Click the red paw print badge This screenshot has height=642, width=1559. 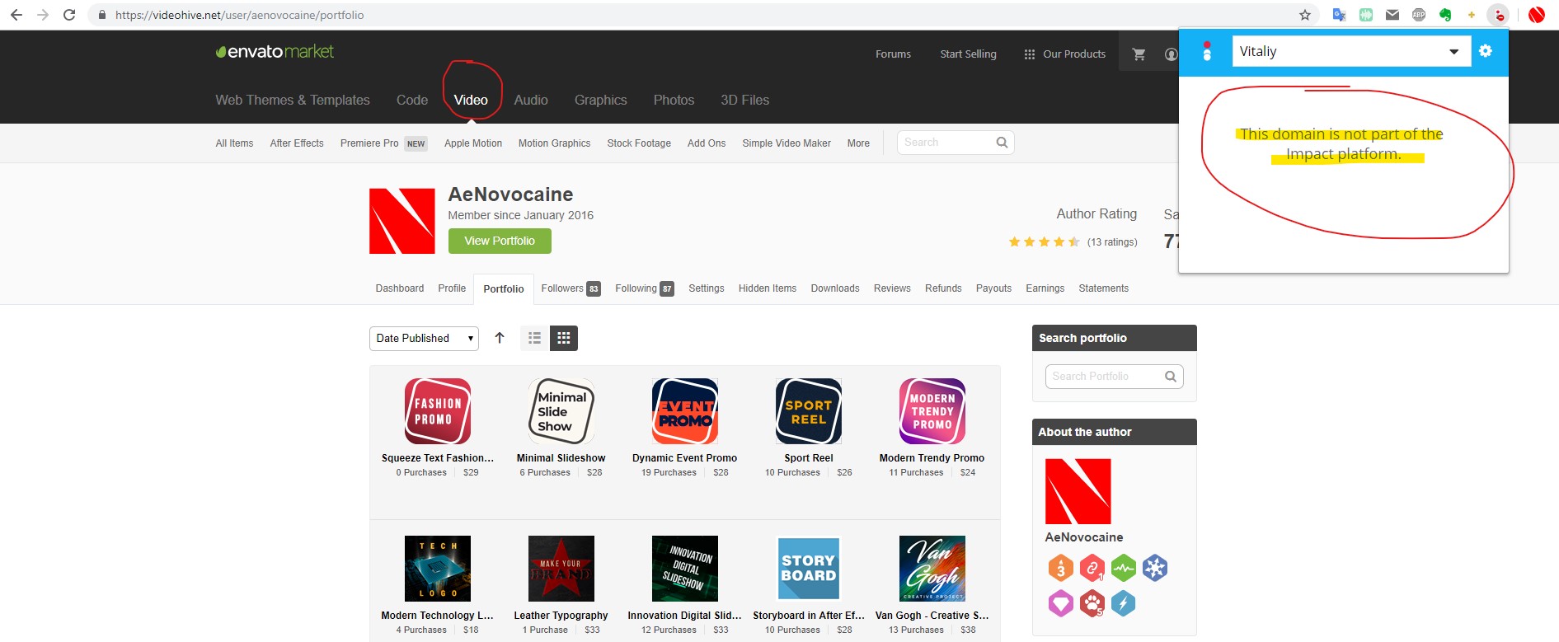coord(1092,603)
